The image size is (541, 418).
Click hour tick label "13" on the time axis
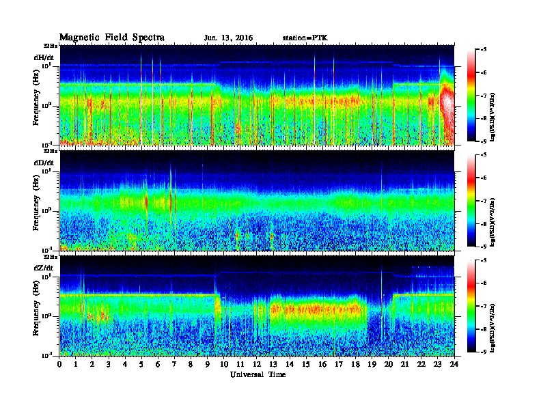click(x=273, y=364)
